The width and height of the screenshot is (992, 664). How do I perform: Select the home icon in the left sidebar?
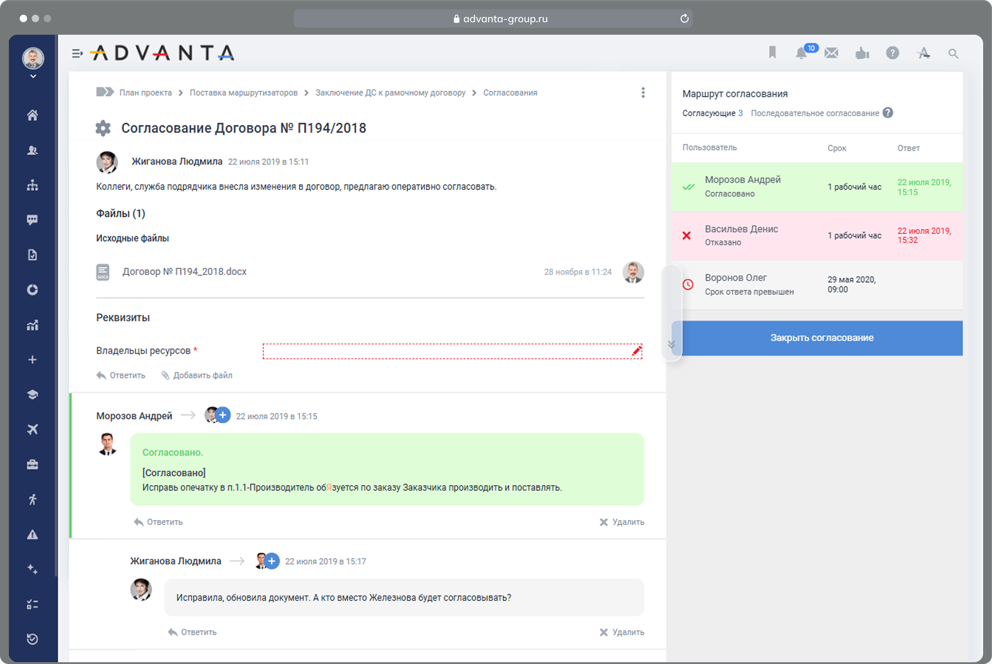point(33,115)
